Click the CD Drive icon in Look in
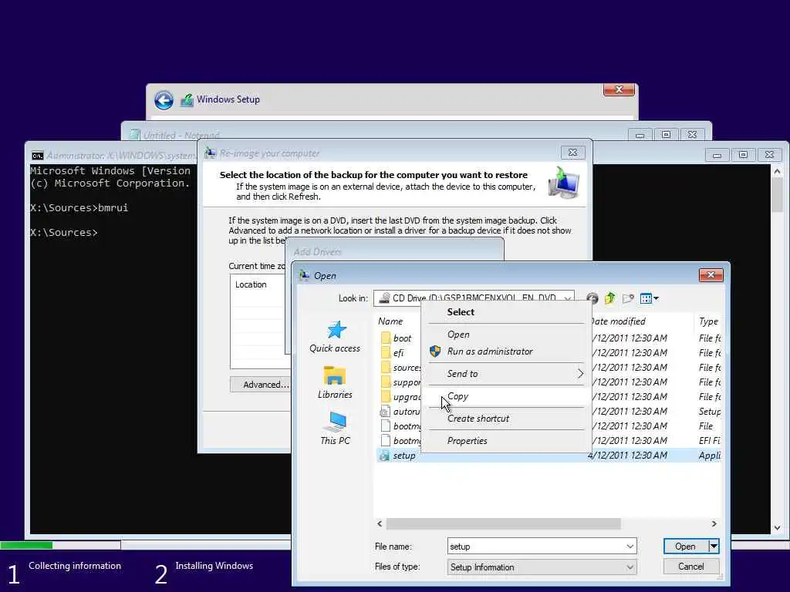Screen dimensions: 790x592 pyautogui.click(x=384, y=298)
